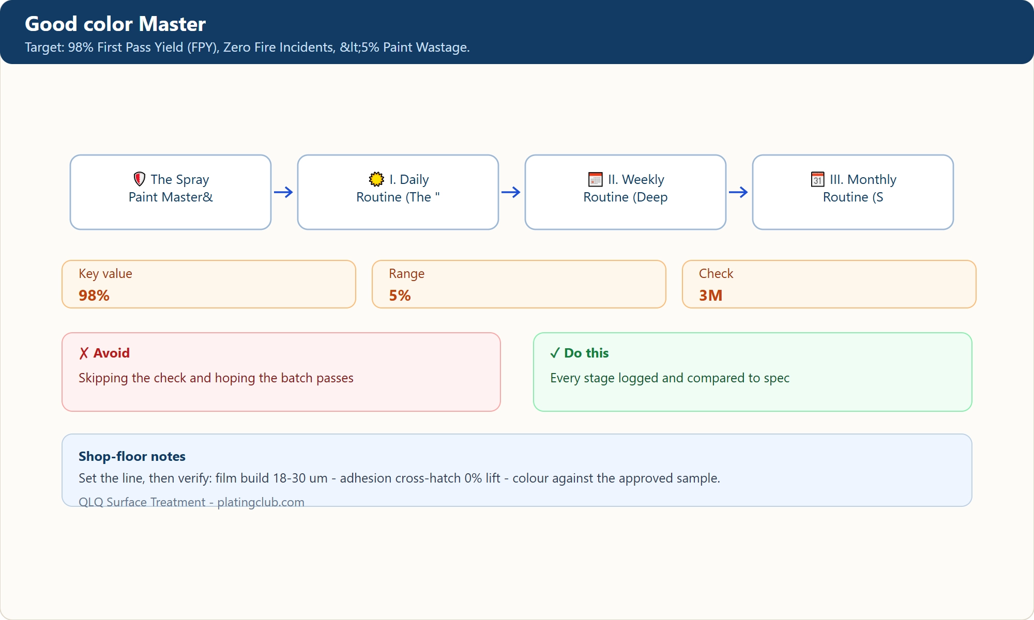Open The Spray Paint Master card
1034x620 pixels.
[171, 192]
